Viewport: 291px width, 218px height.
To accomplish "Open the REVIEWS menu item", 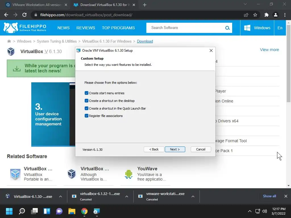I will tap(86, 28).
